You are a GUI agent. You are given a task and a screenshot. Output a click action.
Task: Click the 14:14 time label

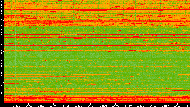[178, 105]
